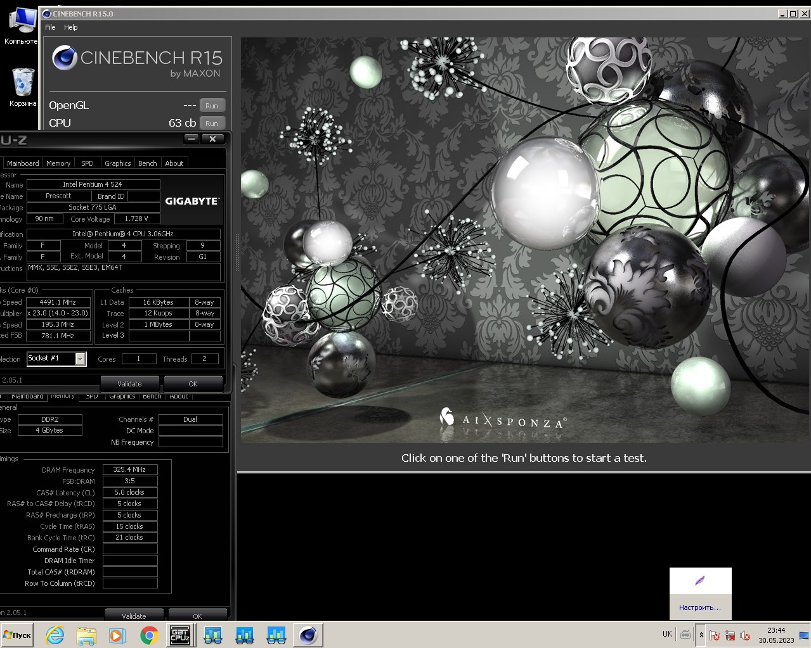Click CAS# Latency value '5.0 clocks'
The height and width of the screenshot is (648, 811).
pos(130,492)
